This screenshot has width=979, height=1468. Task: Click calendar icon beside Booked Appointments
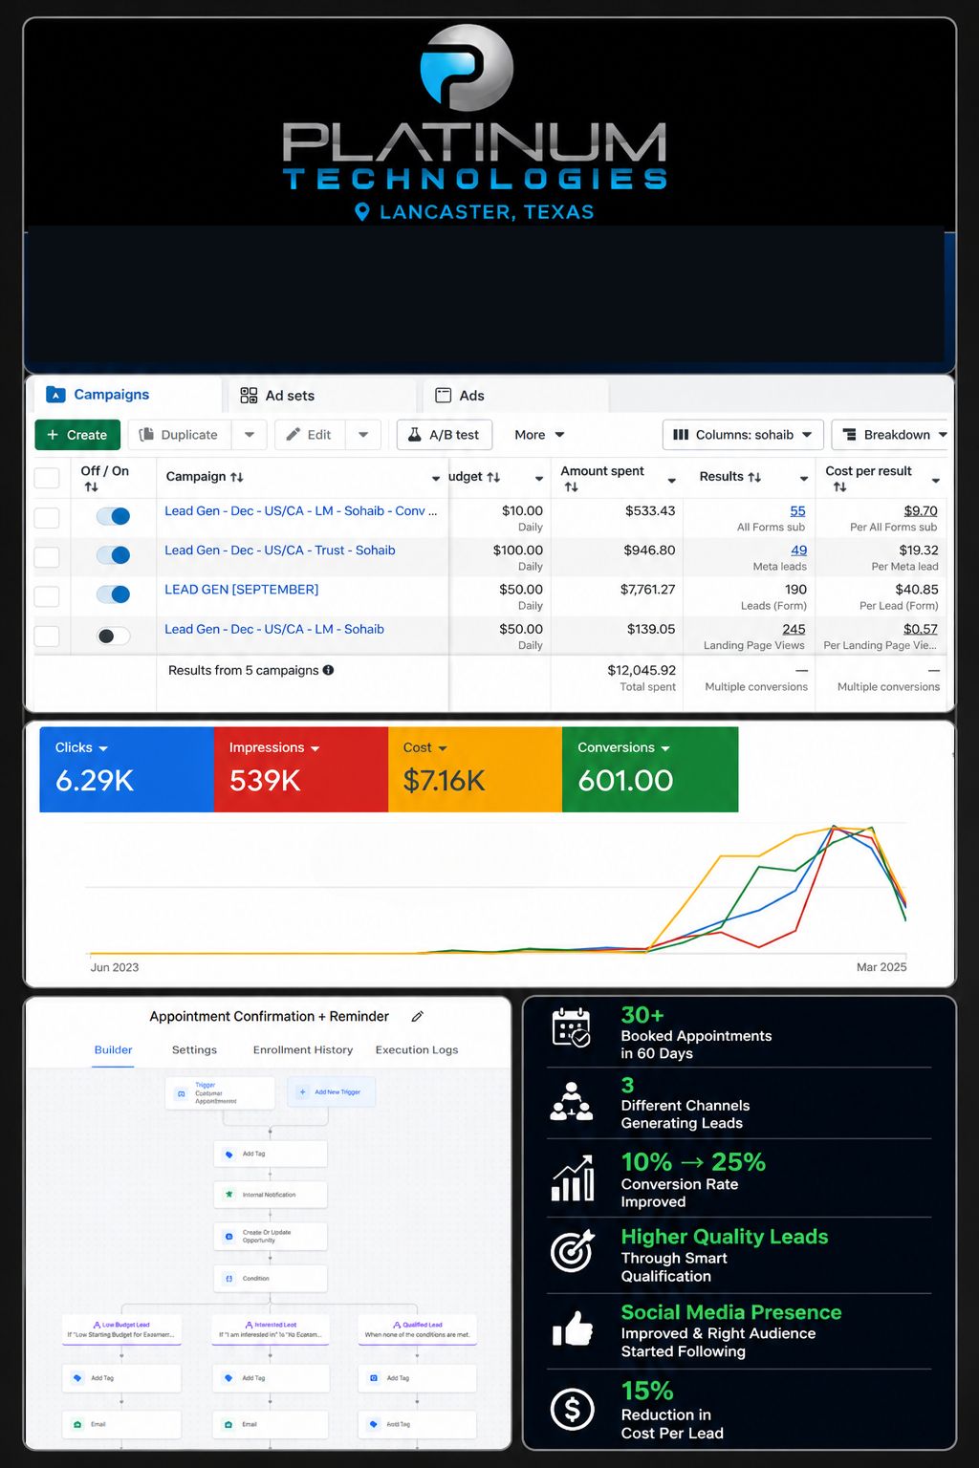tap(572, 1027)
